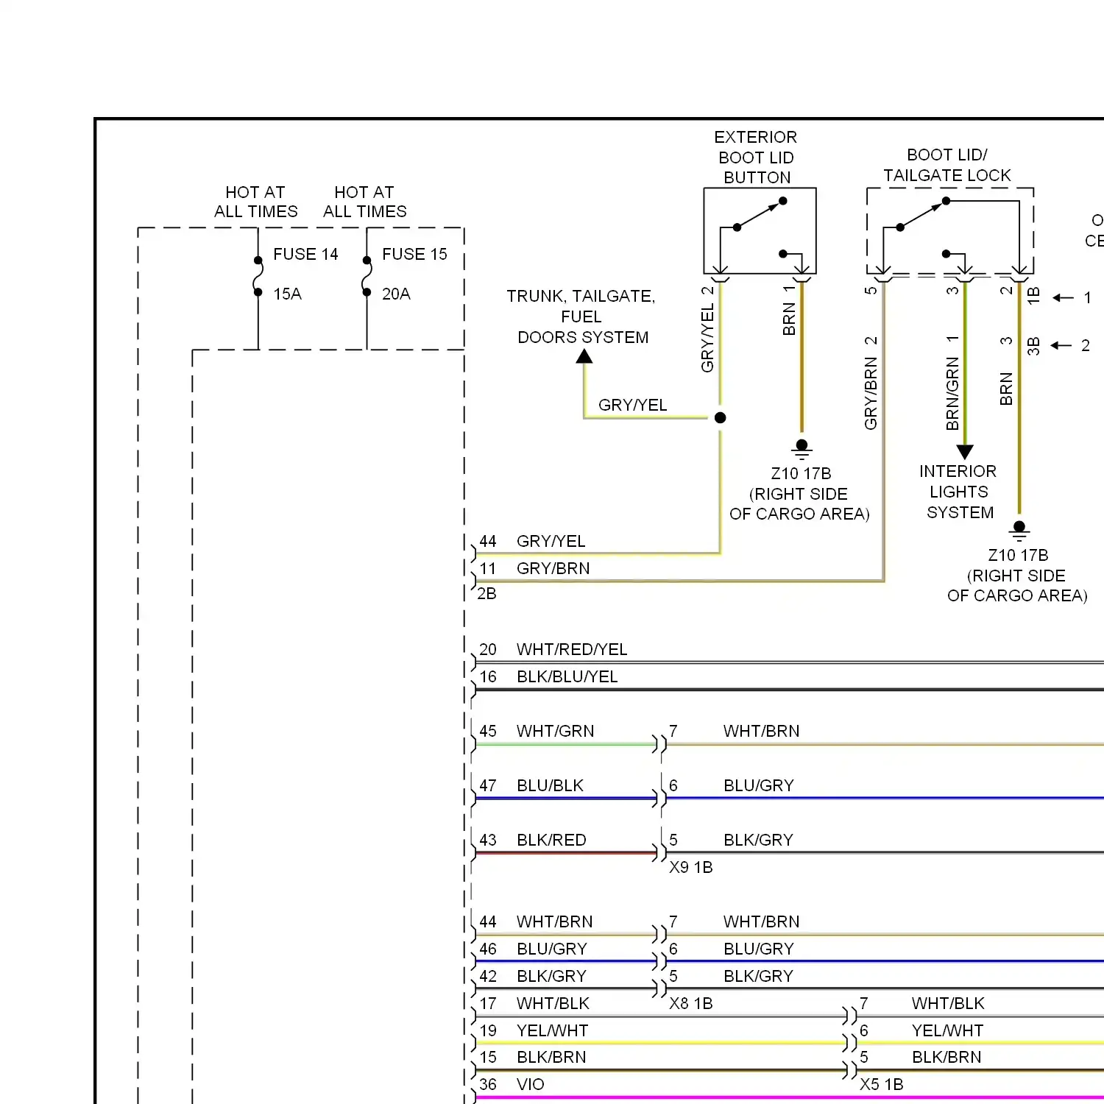Click the X8 1B connector symbol at pin 5

pyautogui.click(x=659, y=989)
